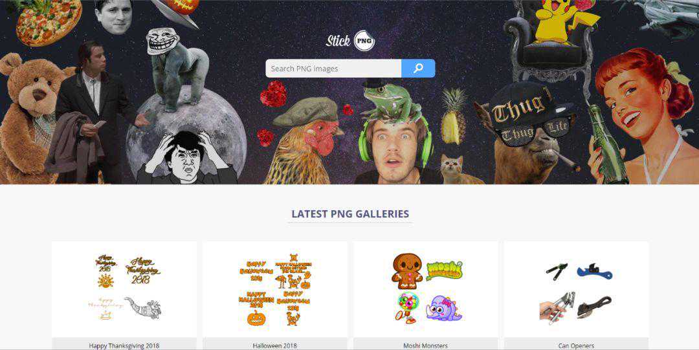
Task: Click the Stick PNG logo
Action: [x=350, y=41]
